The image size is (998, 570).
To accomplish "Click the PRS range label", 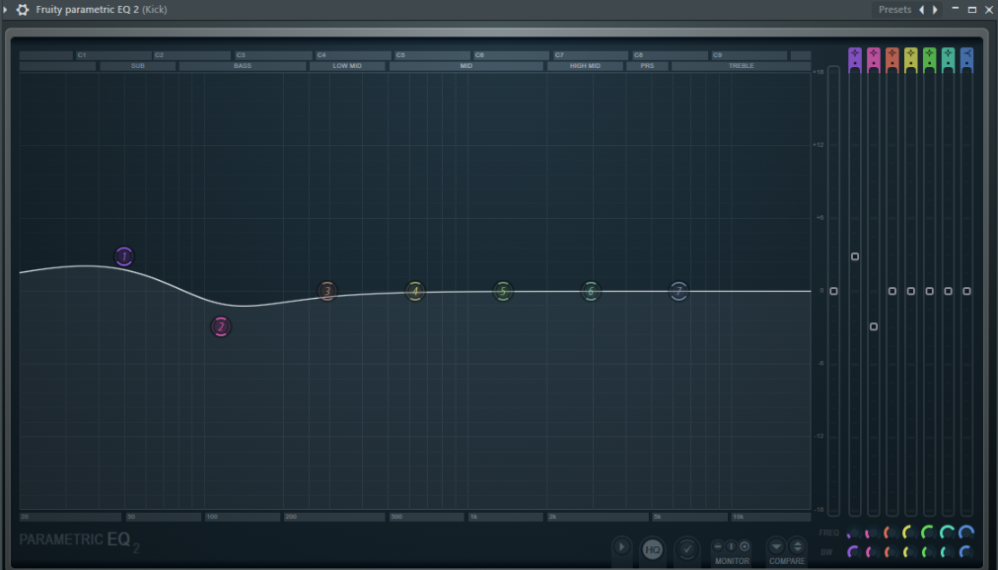I will point(647,66).
